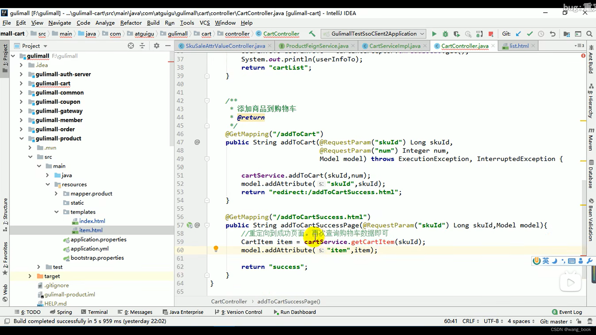Collapse the templates folder
Screen dimensions: 596x335
(x=56, y=212)
